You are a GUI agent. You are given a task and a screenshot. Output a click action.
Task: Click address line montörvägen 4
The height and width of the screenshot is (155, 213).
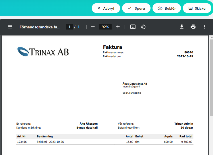tap(131, 87)
